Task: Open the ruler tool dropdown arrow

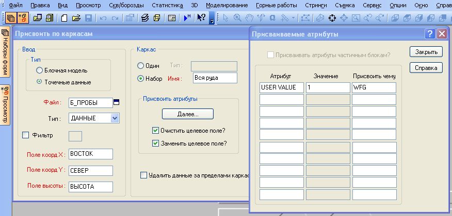Action: (x=294, y=18)
